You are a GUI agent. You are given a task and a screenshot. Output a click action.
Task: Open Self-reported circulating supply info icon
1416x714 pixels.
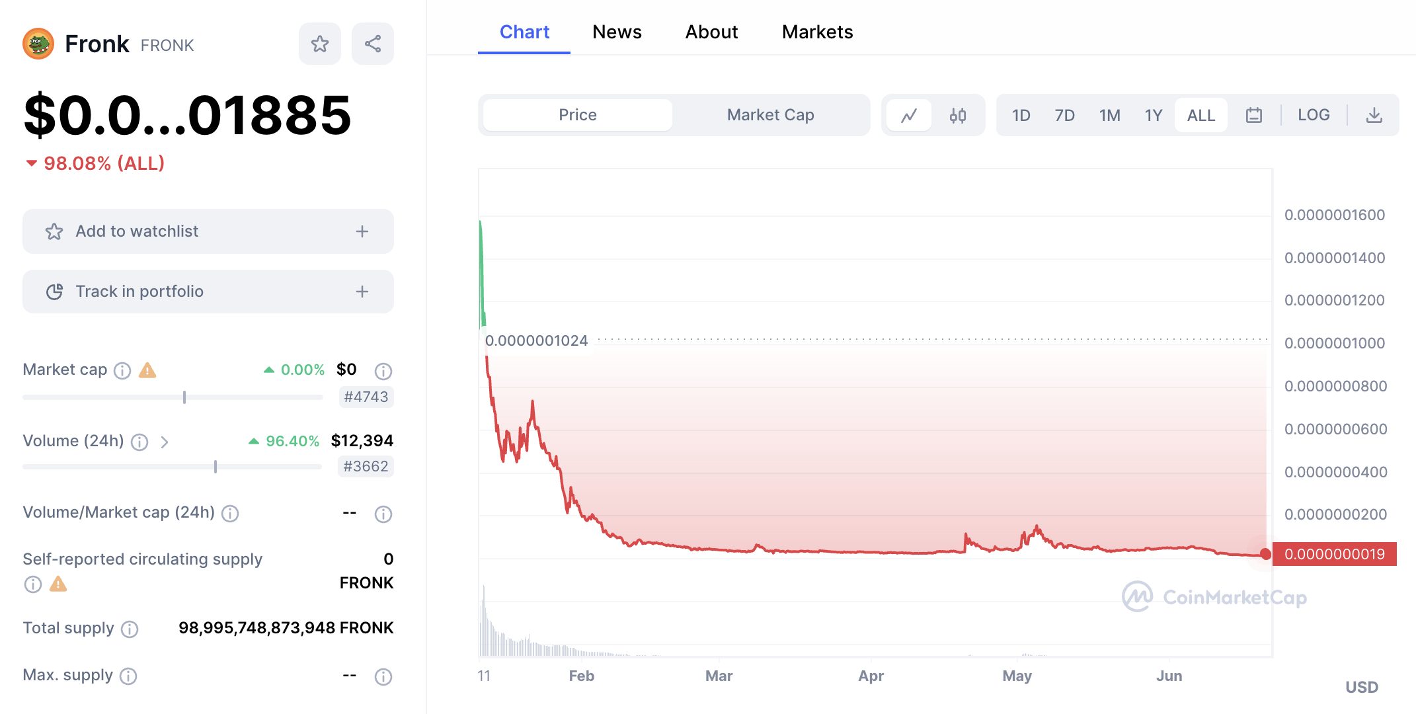32,584
